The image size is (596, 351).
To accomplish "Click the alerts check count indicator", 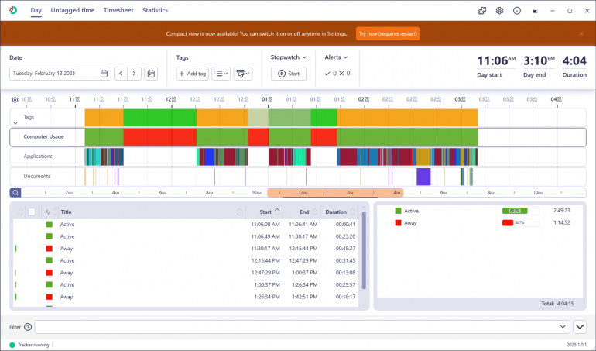I will pyautogui.click(x=331, y=74).
